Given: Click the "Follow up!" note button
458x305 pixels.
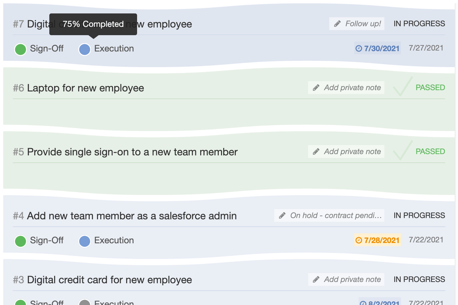Looking at the screenshot, I should (356, 23).
